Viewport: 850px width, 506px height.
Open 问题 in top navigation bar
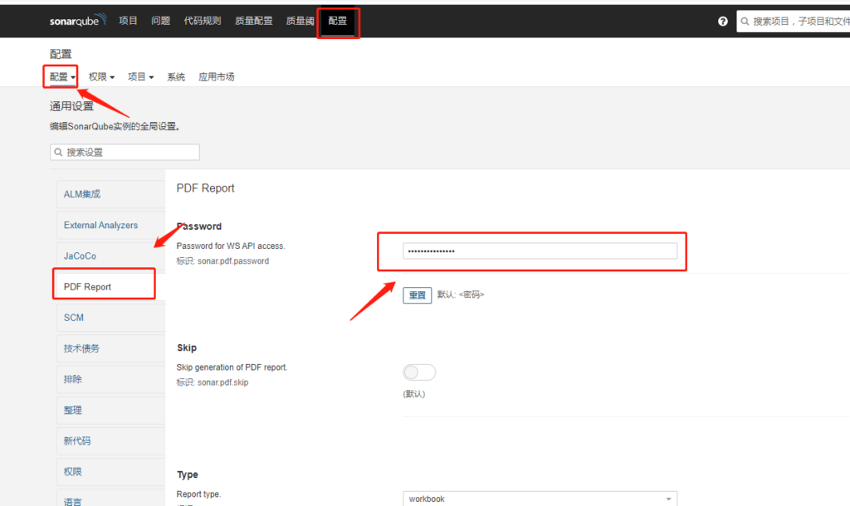160,21
